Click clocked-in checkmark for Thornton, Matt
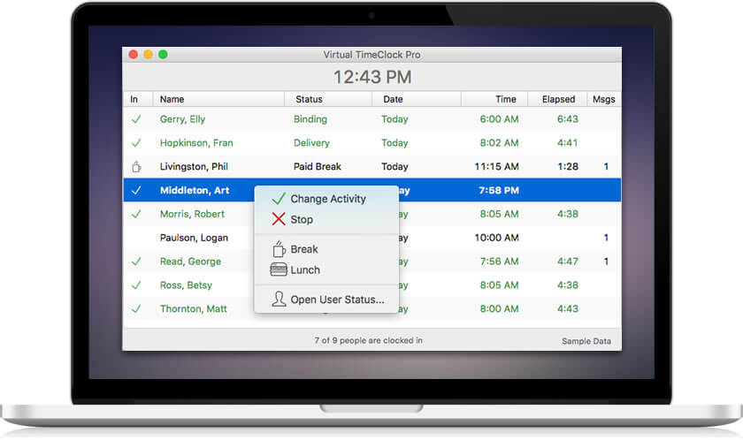This screenshot has width=743, height=440. [136, 308]
